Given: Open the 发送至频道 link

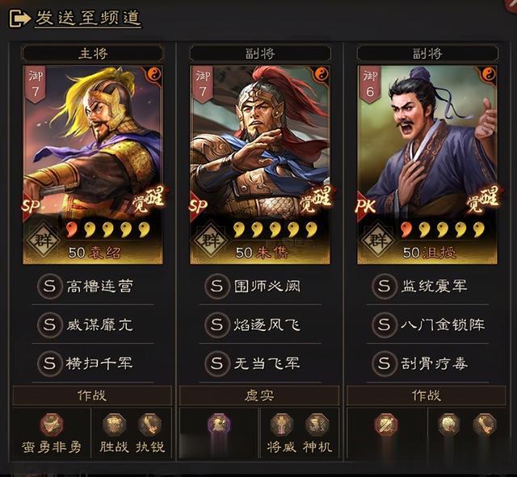Looking at the screenshot, I should tap(88, 18).
